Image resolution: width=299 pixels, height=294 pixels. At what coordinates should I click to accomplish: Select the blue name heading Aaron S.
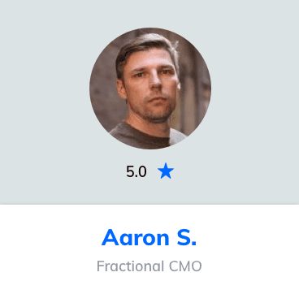149,237
